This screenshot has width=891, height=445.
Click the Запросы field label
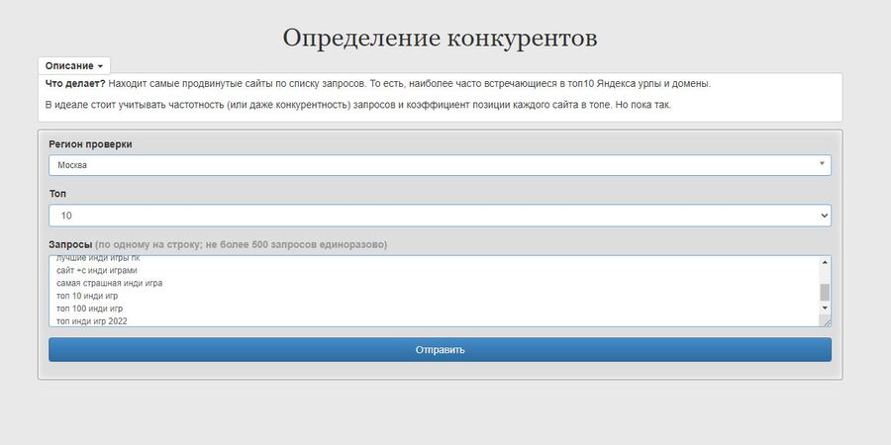click(70, 244)
